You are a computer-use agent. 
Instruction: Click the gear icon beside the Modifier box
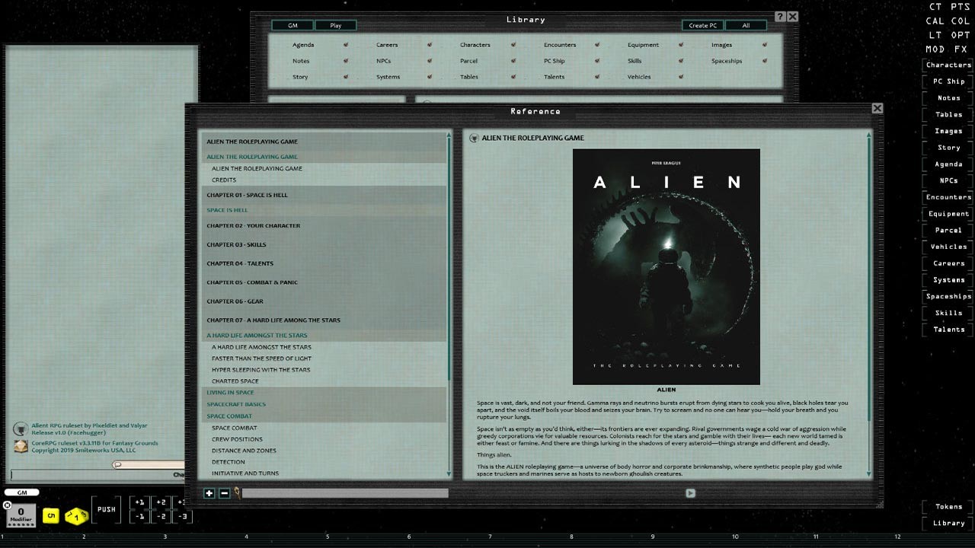pyautogui.click(x=8, y=505)
